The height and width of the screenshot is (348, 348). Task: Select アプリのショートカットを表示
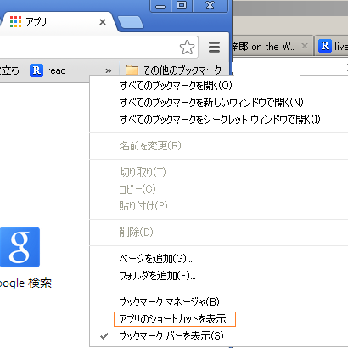click(x=219, y=319)
